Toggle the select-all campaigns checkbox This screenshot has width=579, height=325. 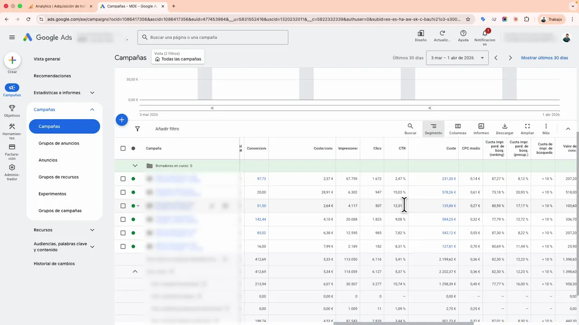point(123,149)
